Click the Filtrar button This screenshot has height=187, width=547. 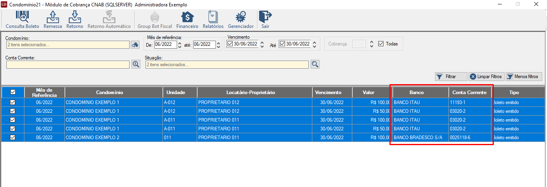click(x=451, y=76)
